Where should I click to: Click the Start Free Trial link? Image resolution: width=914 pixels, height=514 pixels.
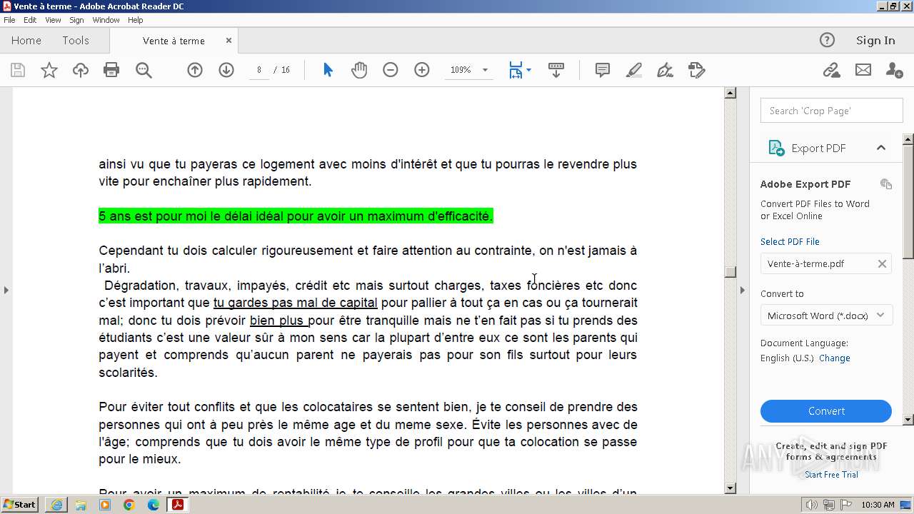[831, 475]
